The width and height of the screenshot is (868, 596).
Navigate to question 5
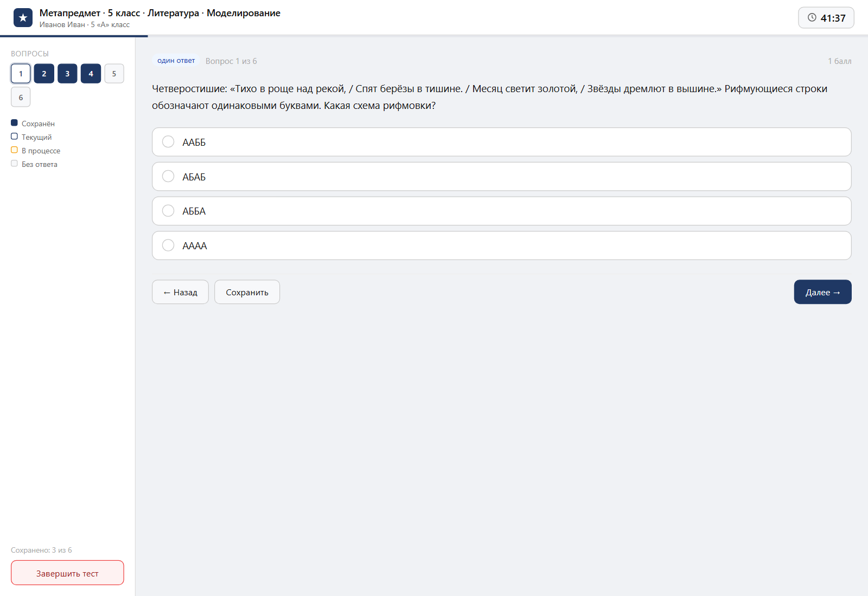[x=114, y=74]
